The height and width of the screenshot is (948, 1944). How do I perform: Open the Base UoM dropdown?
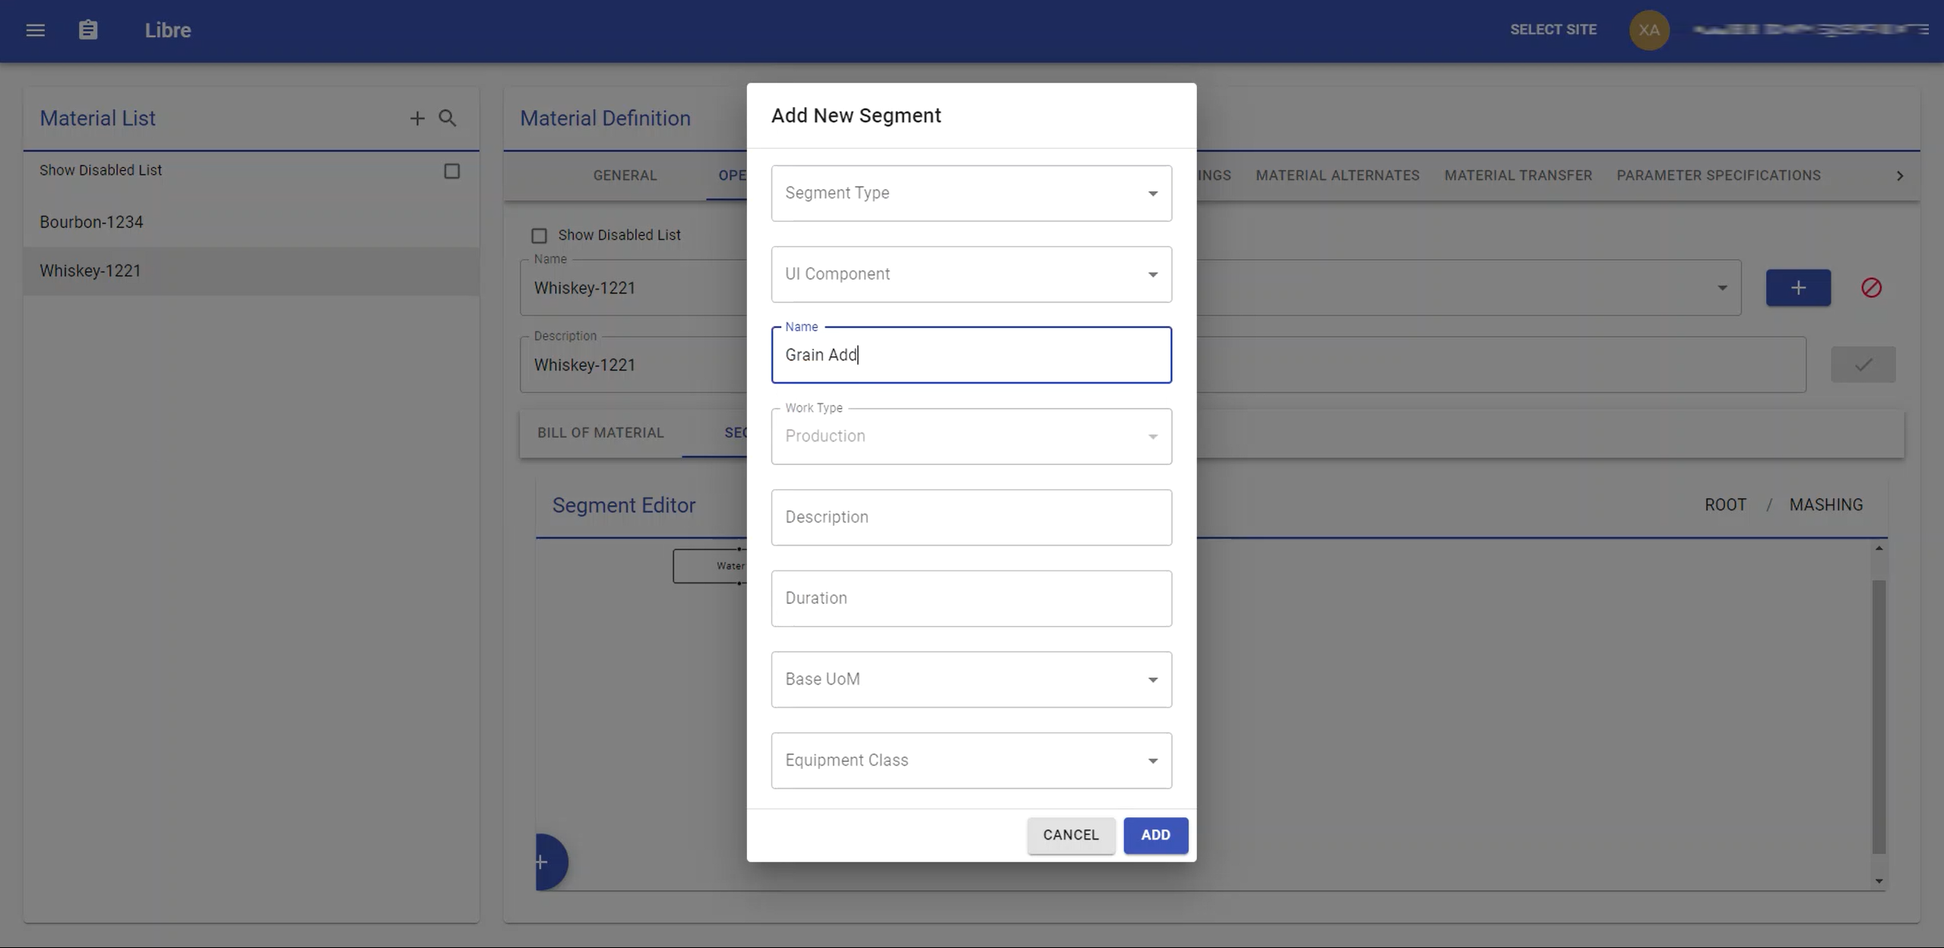click(x=971, y=679)
